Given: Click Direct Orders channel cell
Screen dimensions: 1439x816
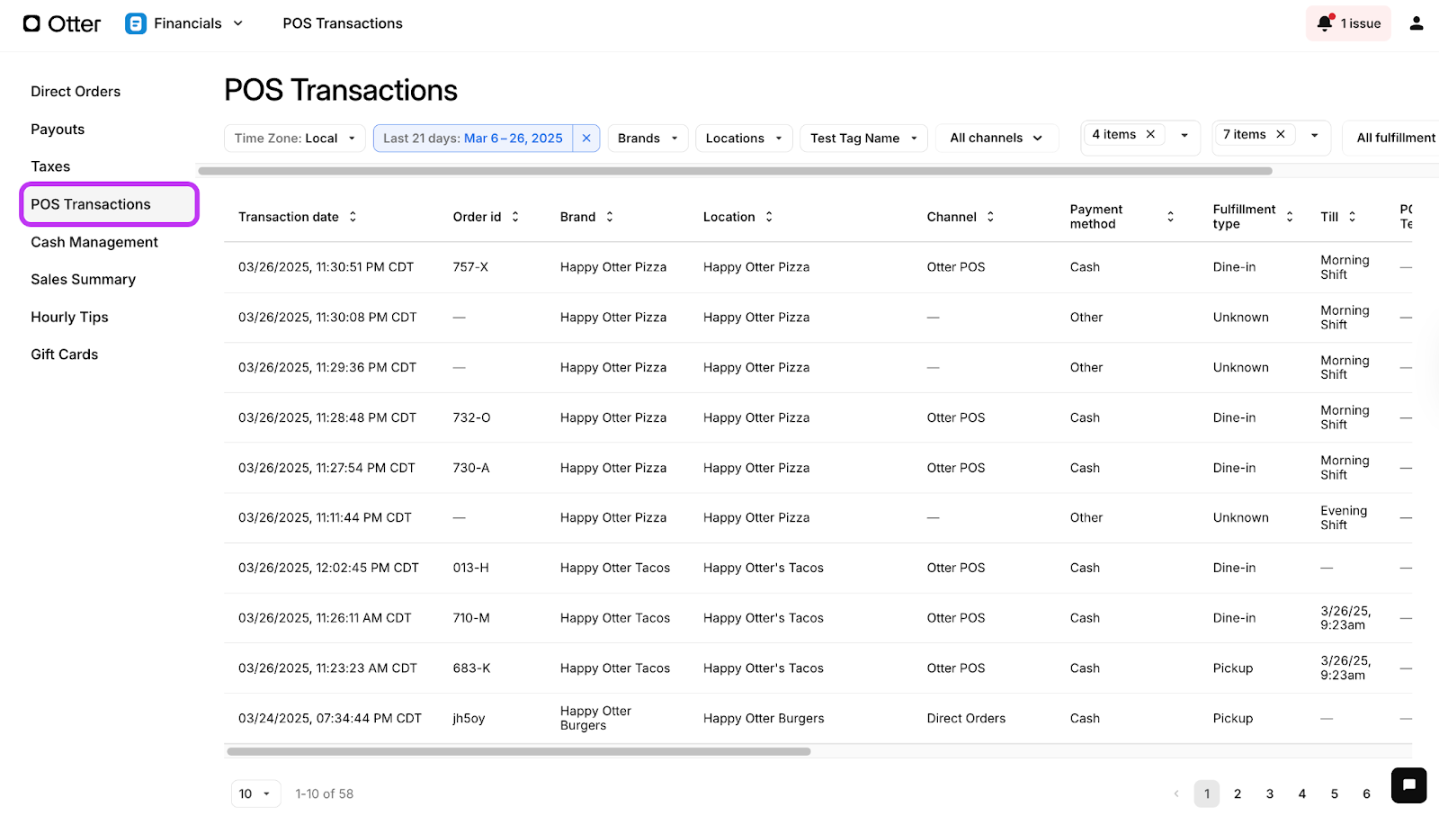Looking at the screenshot, I should [966, 718].
